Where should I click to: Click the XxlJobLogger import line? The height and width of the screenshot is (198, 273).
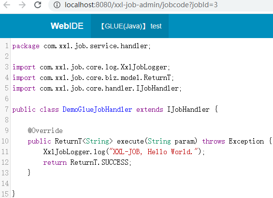click(91, 67)
